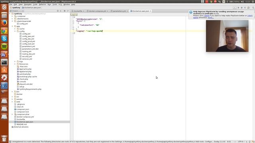
Task: Select README.md in project tree
Action: (22, 124)
